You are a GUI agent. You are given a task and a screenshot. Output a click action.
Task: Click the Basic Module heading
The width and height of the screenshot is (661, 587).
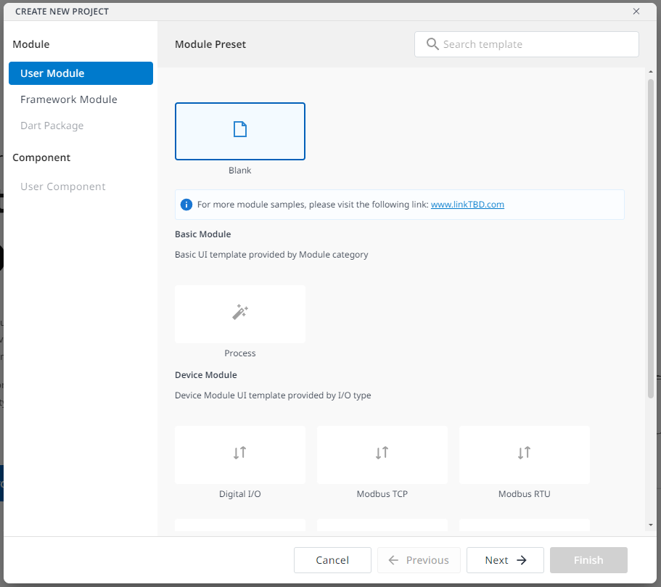(202, 234)
